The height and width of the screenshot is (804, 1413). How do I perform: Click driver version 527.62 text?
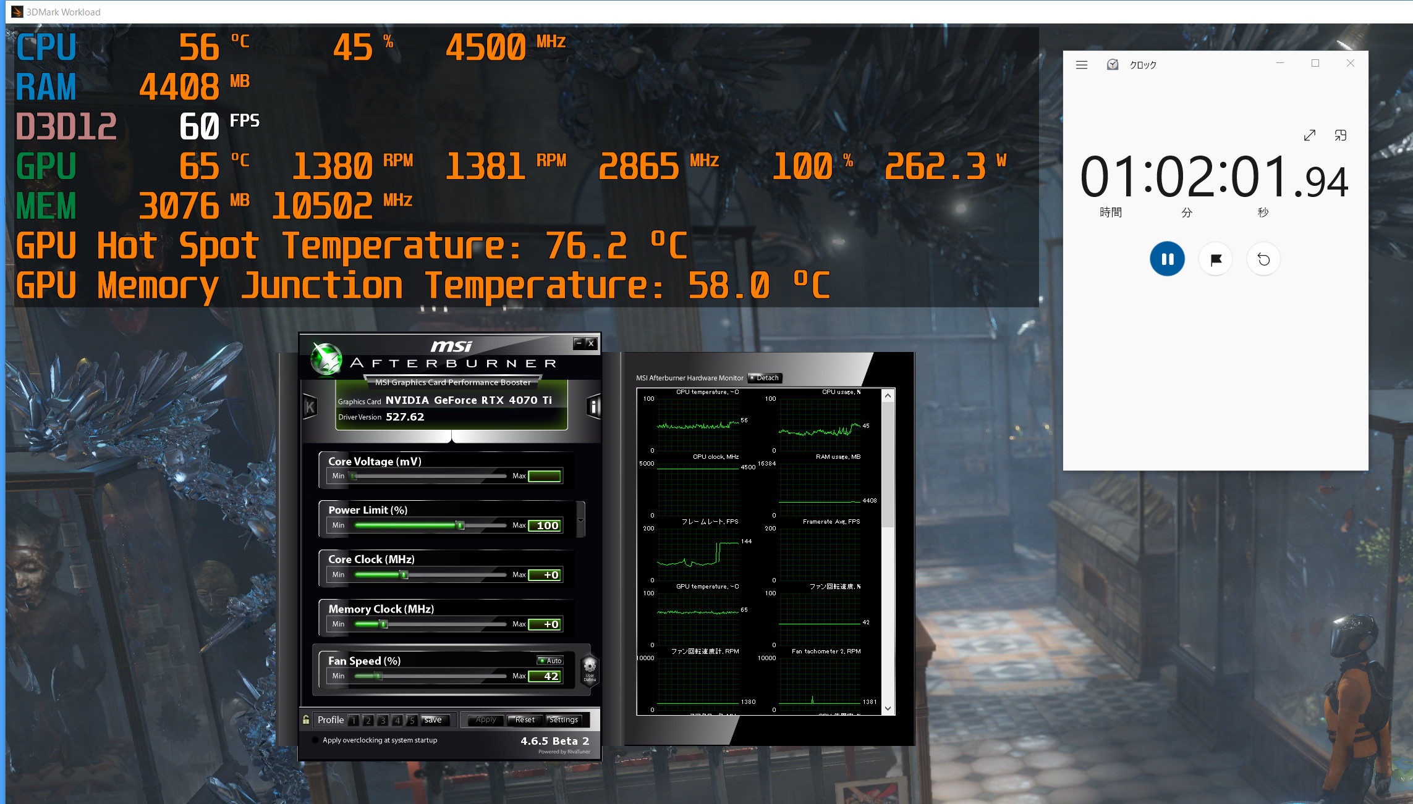pyautogui.click(x=405, y=417)
